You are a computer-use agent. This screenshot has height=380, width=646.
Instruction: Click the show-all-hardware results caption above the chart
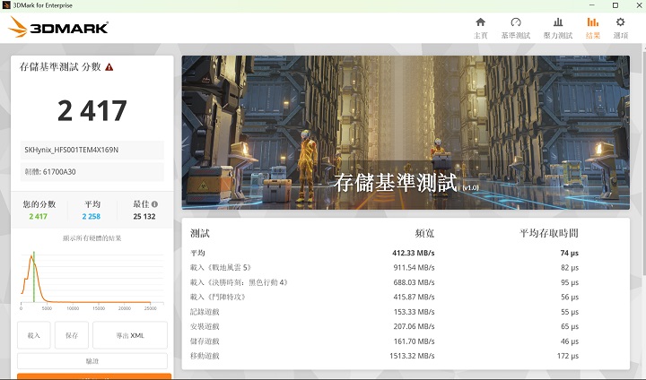point(92,238)
